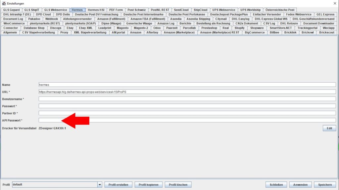The image size is (339, 190).
Task: Click Profil löschen button
Action: click(178, 185)
